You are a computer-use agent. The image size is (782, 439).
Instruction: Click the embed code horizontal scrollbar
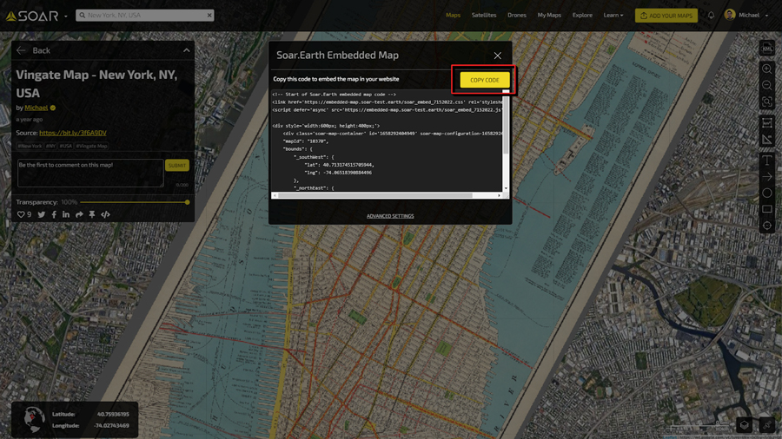tap(375, 195)
